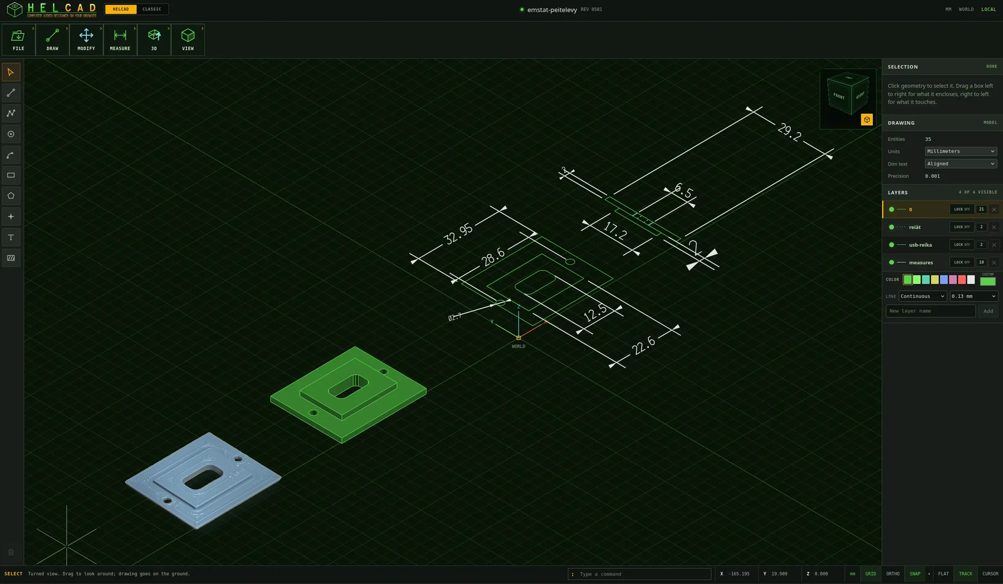Click the orange home view icon under view cube
Viewport: 1003px width, 584px height.
[867, 119]
